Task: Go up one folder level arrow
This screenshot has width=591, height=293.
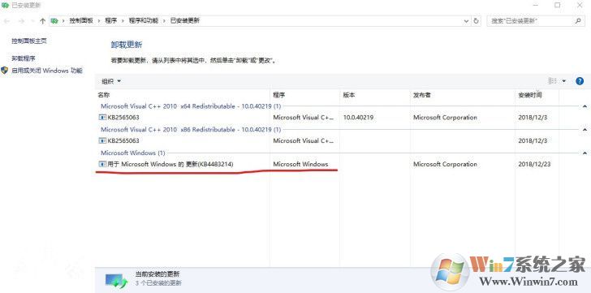Action: coord(42,21)
